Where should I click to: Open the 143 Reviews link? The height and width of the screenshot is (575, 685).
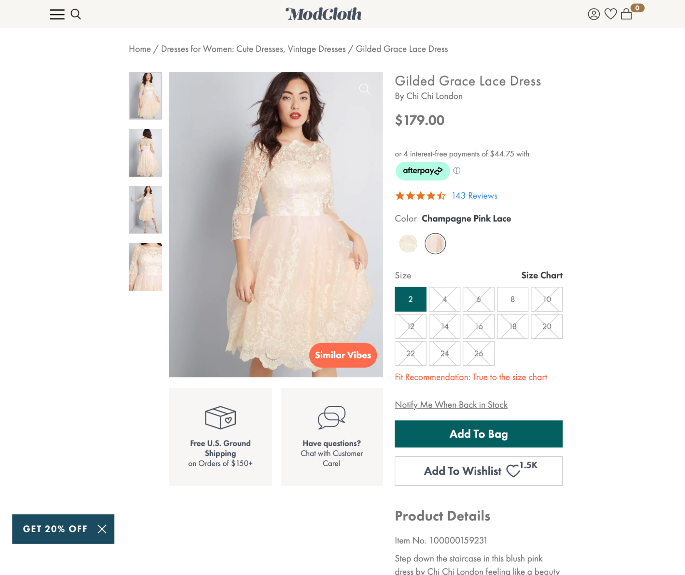pyautogui.click(x=475, y=196)
